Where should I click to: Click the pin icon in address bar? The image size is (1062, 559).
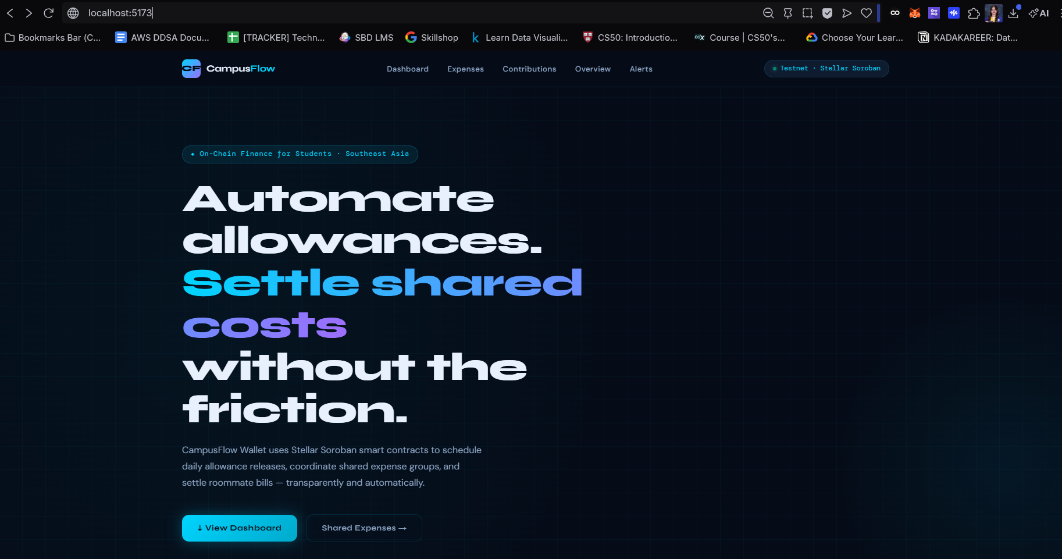pyautogui.click(x=787, y=13)
